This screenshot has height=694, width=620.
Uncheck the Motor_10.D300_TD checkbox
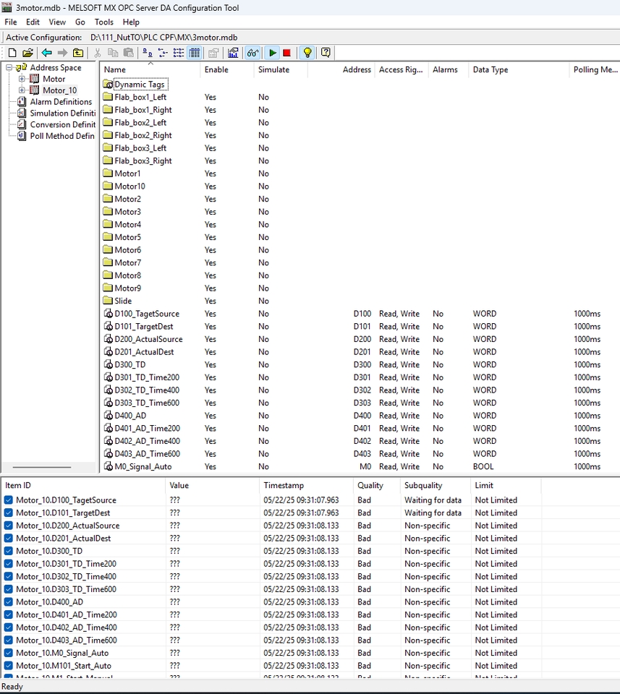(9, 551)
